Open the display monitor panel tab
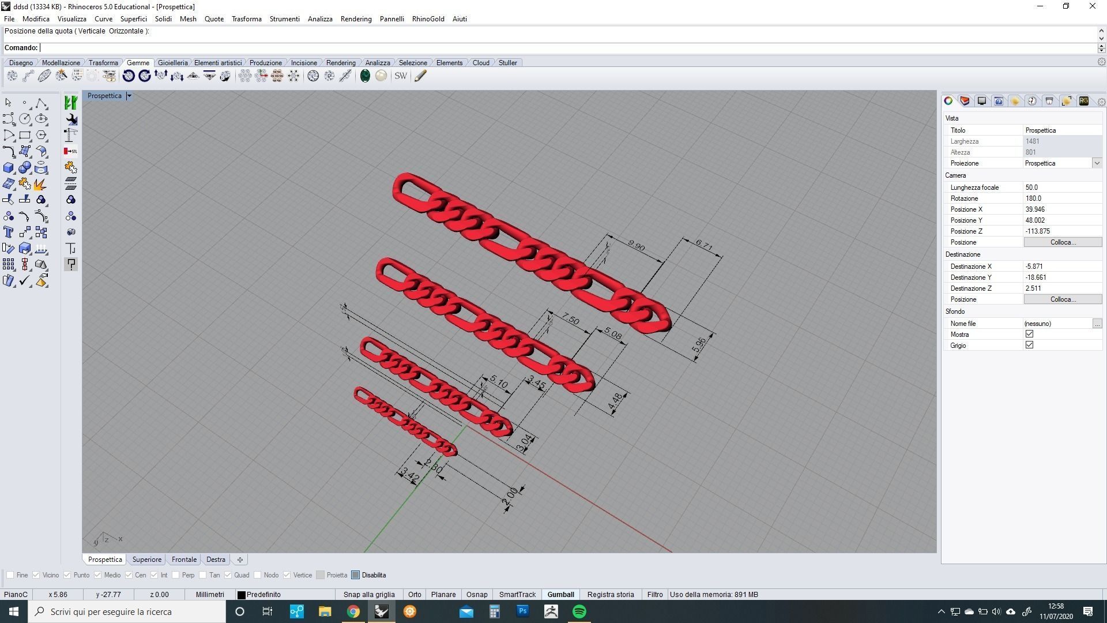Image resolution: width=1107 pixels, height=623 pixels. [x=982, y=101]
